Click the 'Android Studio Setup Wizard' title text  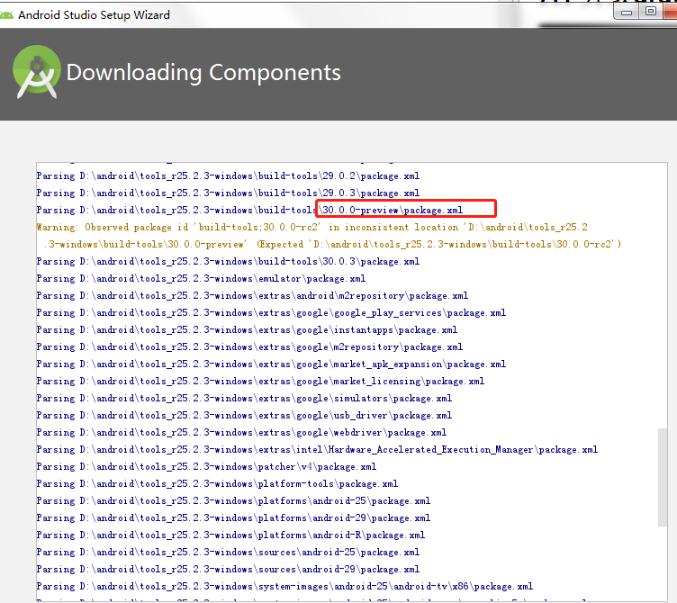[x=94, y=14]
